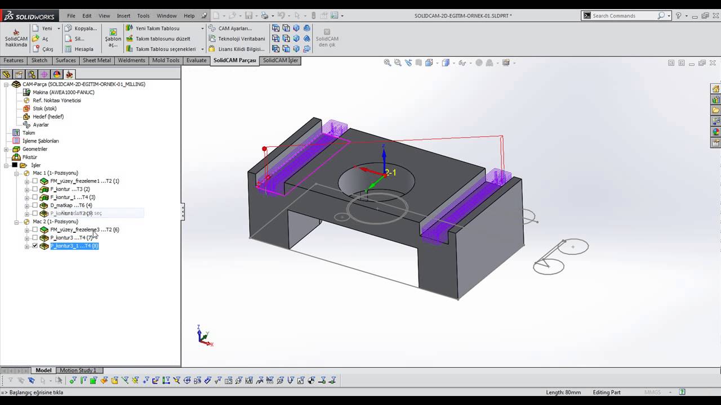Open File Explorer task pane folder icon

tap(716, 110)
